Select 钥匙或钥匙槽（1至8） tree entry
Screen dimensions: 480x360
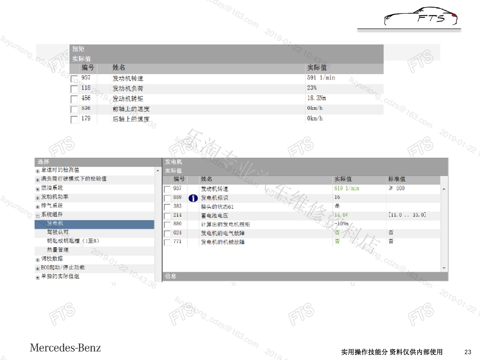73,241
